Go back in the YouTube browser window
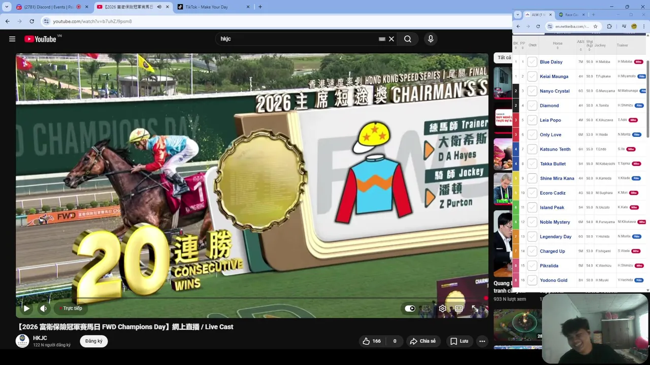The image size is (650, 365). pos(7,21)
